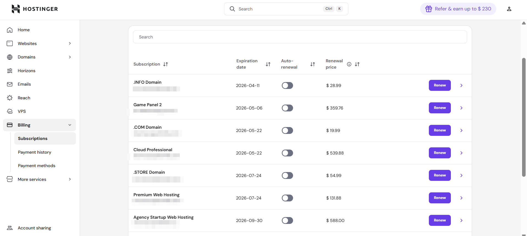This screenshot has width=527, height=236.
Task: Click the Renewal price info icon
Action: 349,64
